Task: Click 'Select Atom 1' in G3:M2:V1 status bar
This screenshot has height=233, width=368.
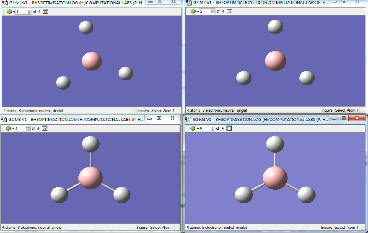Action: 347,110
